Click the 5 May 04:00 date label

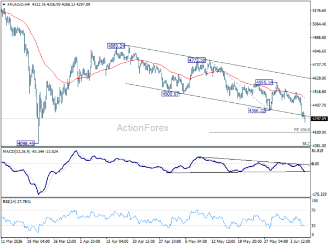tap(196, 241)
